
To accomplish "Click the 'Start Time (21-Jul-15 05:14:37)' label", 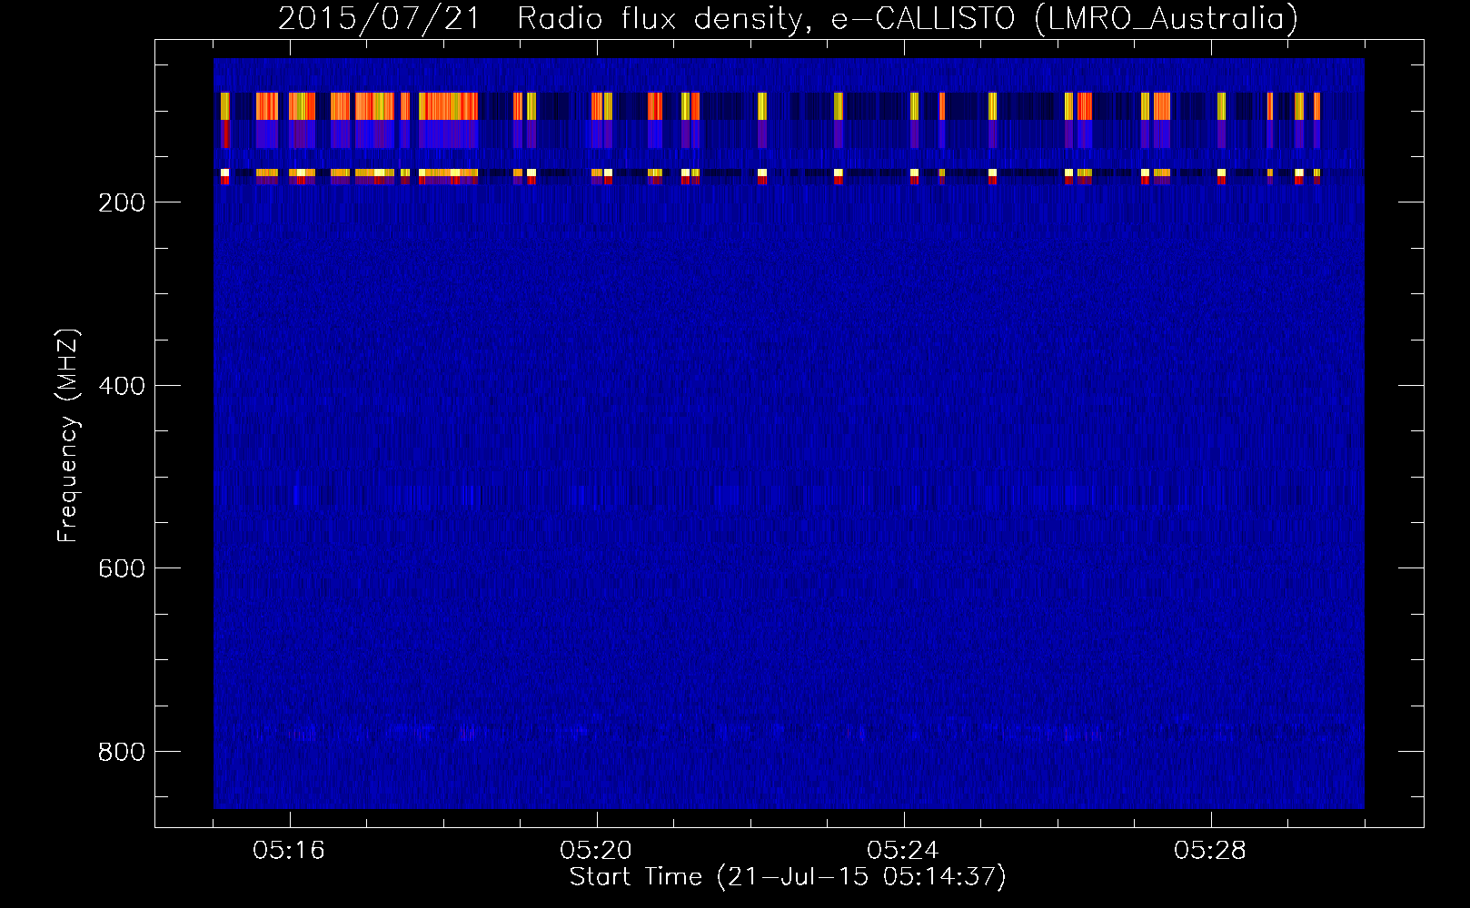I will click(788, 877).
